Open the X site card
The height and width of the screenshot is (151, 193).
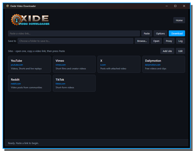(x=119, y=64)
